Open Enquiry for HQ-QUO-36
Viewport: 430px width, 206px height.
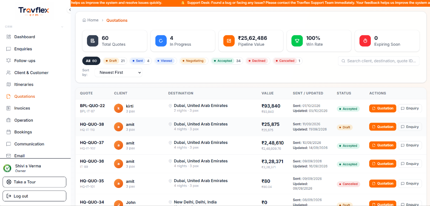pos(410,164)
